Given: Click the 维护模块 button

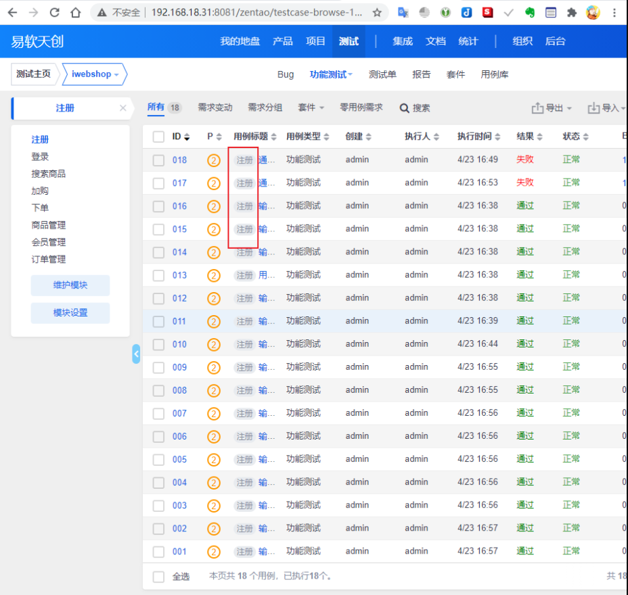Looking at the screenshot, I should click(x=70, y=285).
